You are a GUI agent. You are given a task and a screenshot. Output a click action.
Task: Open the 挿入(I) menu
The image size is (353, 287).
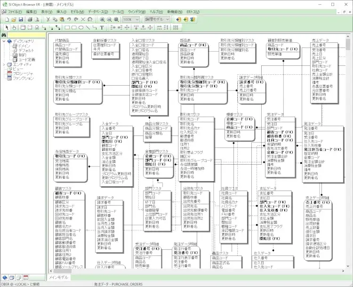tap(61, 12)
